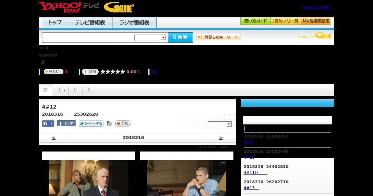This screenshot has height=196, width=373.
Task: Click the Facebook like count button
Action: [x=48, y=124]
